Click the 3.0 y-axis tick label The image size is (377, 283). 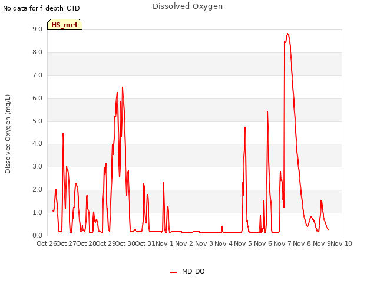(37, 166)
